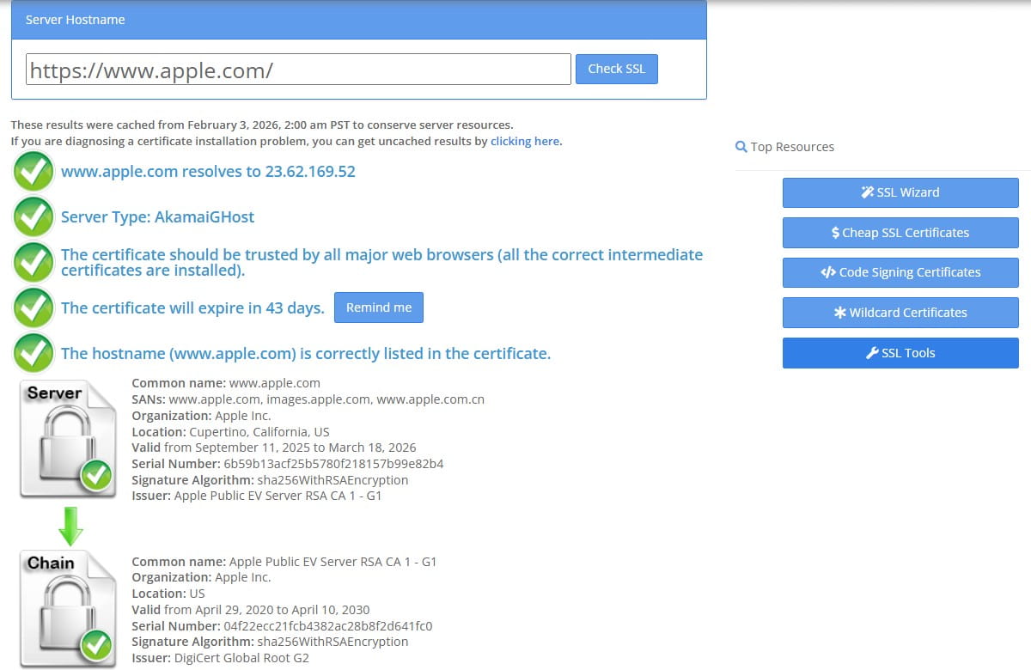Image resolution: width=1031 pixels, height=670 pixels.
Task: Click the magnifier icon beside Top Resources
Action: pos(741,147)
